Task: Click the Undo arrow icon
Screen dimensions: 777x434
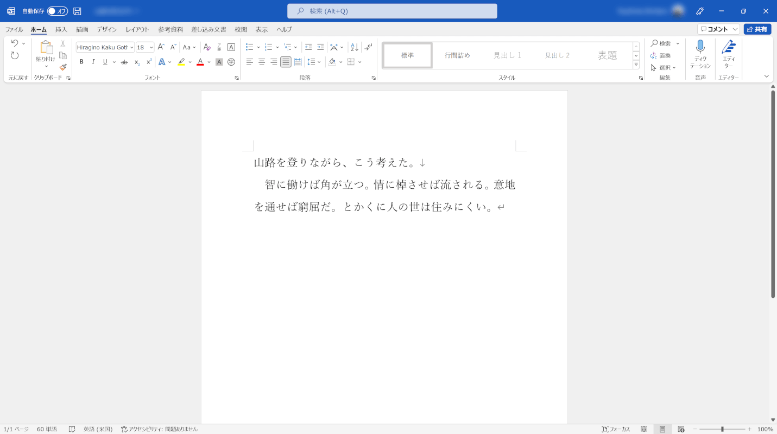Action: point(15,43)
